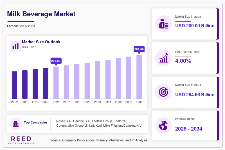Click the globe icon by Forecast period
Viewport: 225px width, 150px height.
[163, 126]
